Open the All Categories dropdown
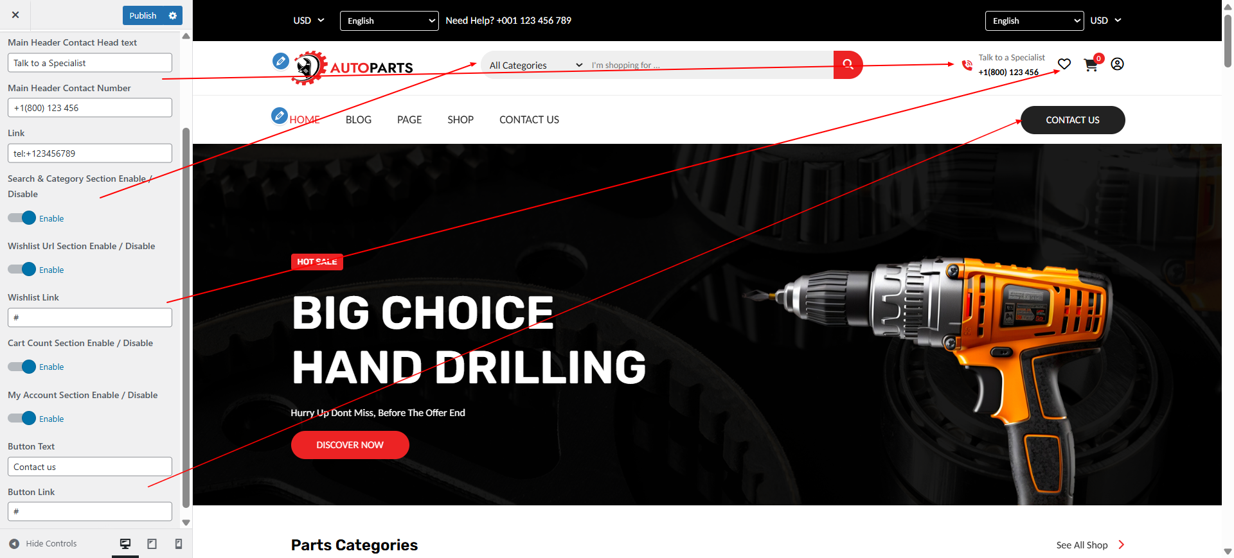Image resolution: width=1234 pixels, height=558 pixels. [535, 65]
